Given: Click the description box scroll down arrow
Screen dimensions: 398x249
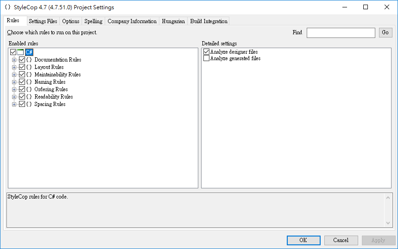Looking at the screenshot, I should (388, 223).
